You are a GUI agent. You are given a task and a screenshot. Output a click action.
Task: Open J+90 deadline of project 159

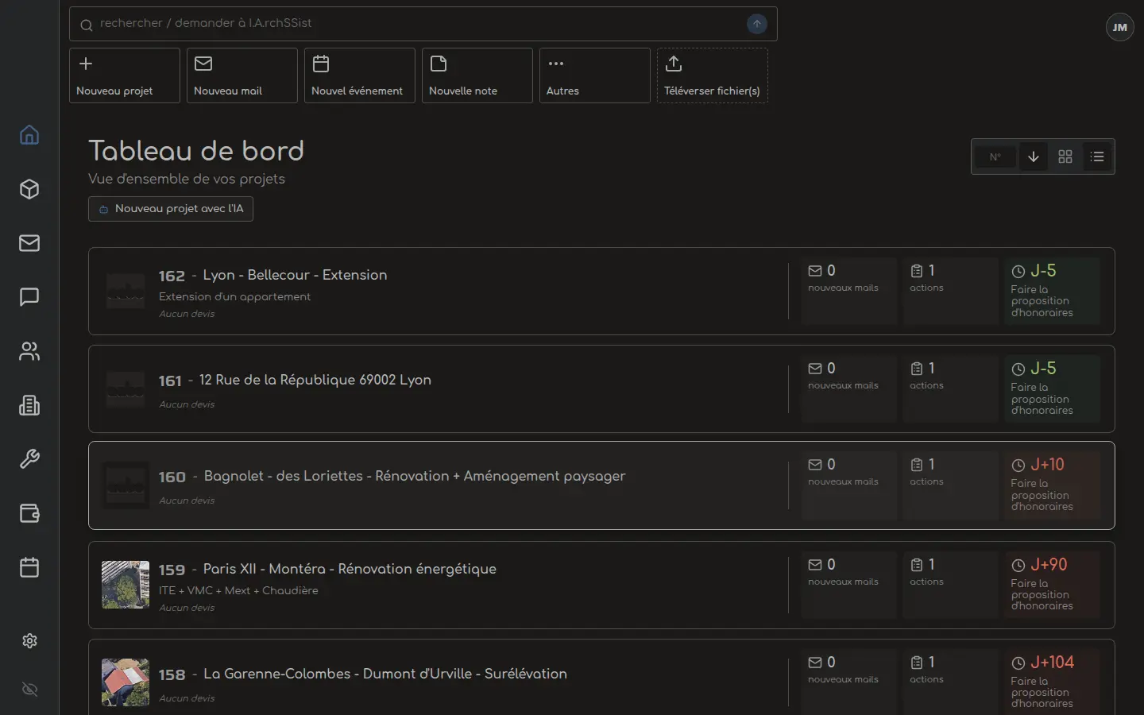pyautogui.click(x=1052, y=585)
